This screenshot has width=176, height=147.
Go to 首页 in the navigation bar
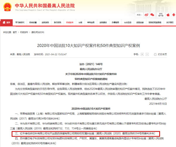point(7,22)
